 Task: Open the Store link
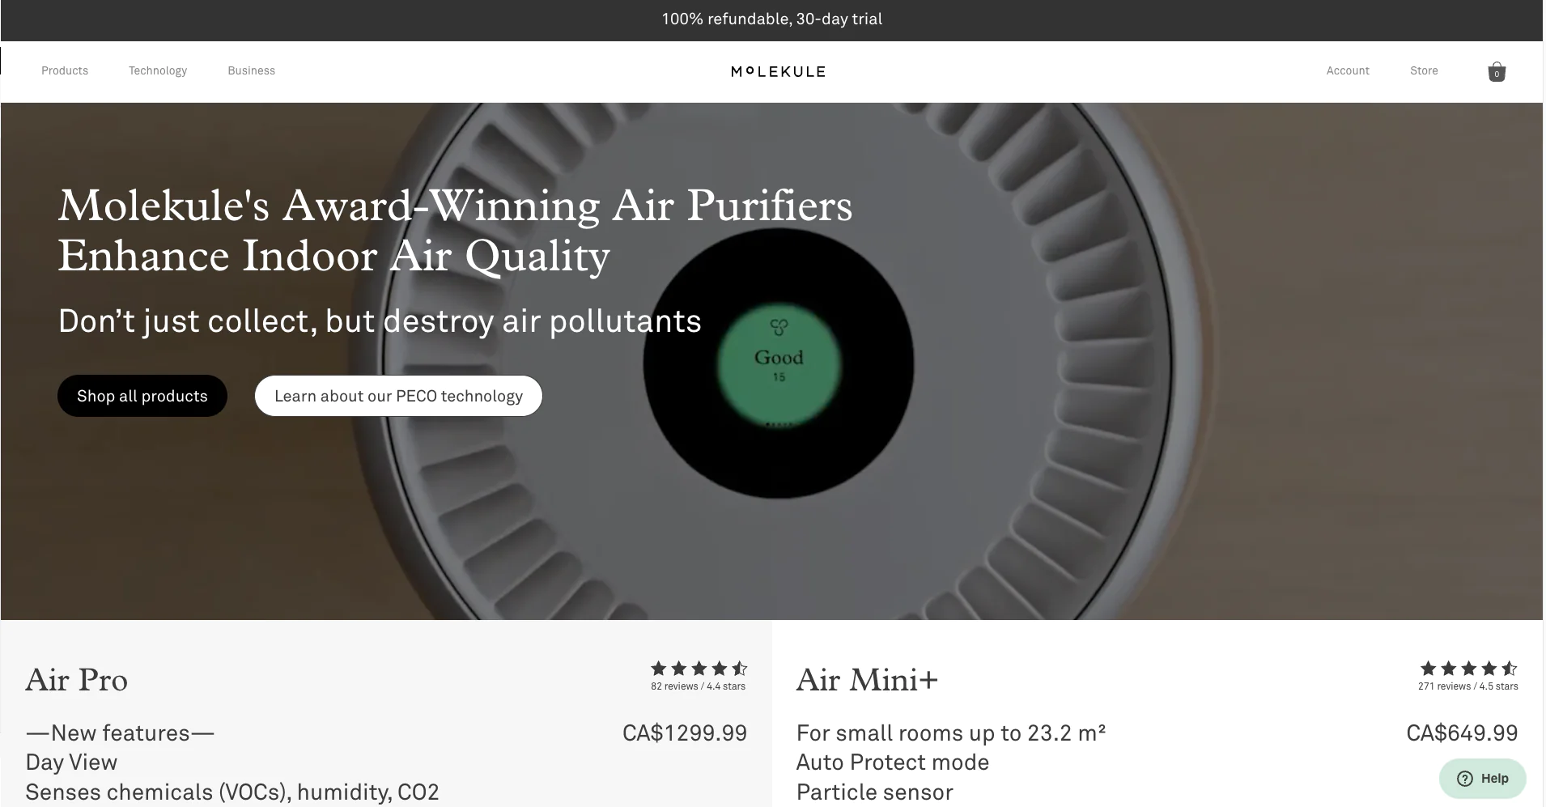click(1424, 70)
